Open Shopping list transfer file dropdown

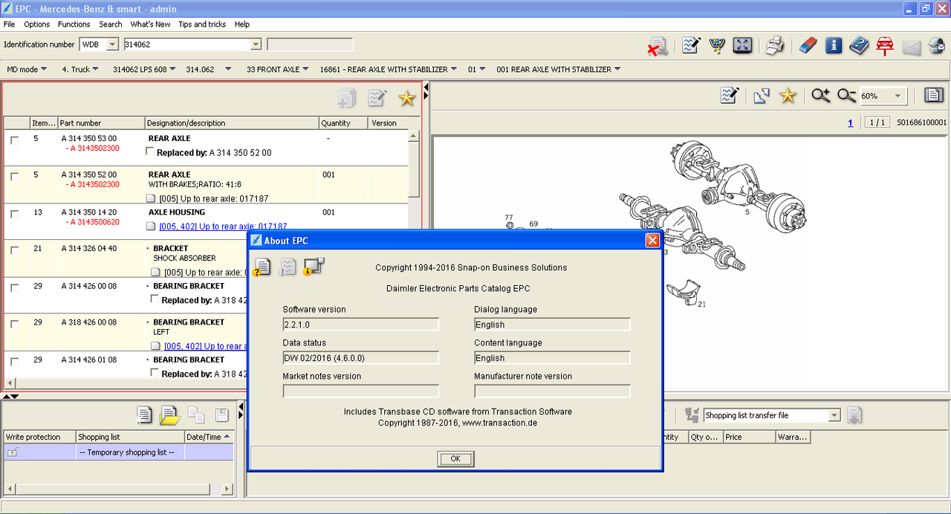pos(834,415)
